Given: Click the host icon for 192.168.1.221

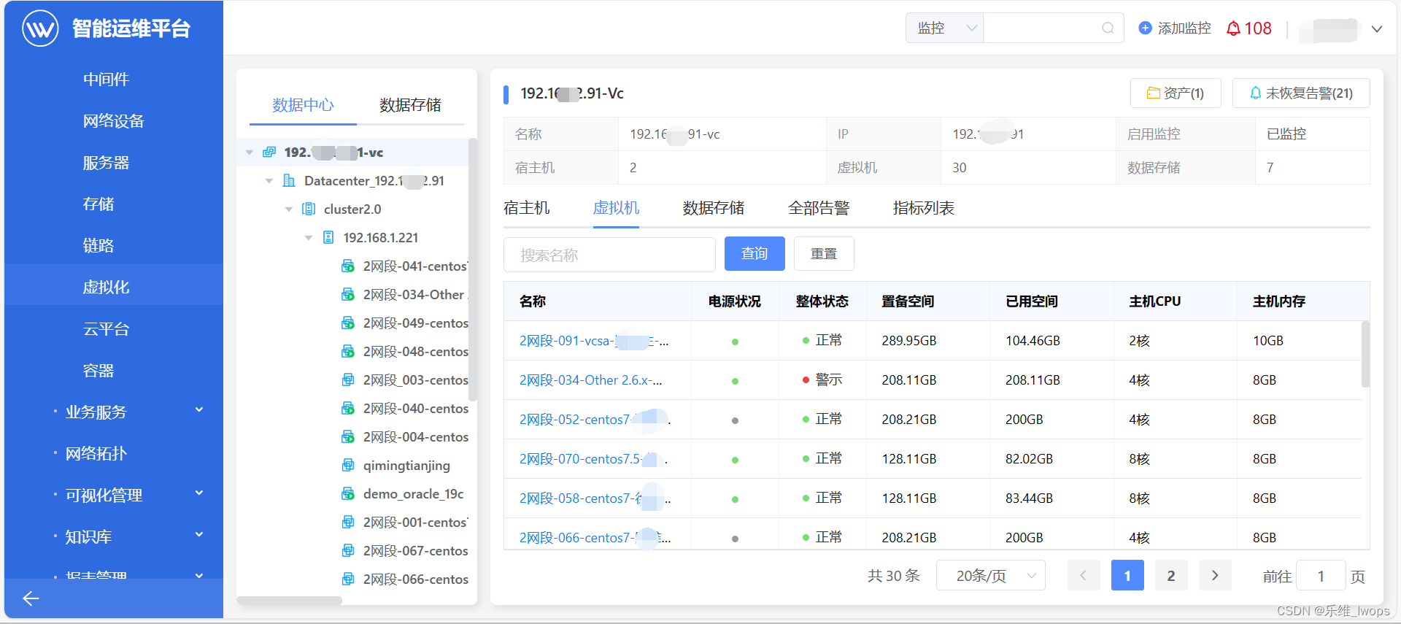Looking at the screenshot, I should pyautogui.click(x=328, y=237).
